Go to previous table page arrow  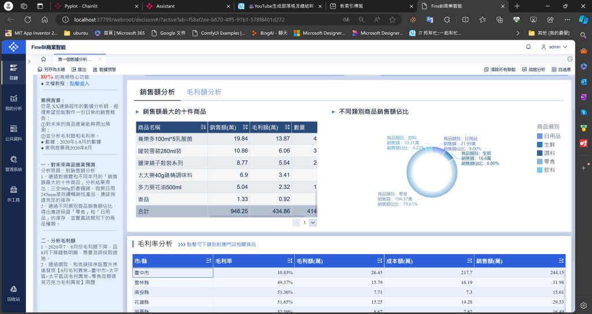point(297,222)
